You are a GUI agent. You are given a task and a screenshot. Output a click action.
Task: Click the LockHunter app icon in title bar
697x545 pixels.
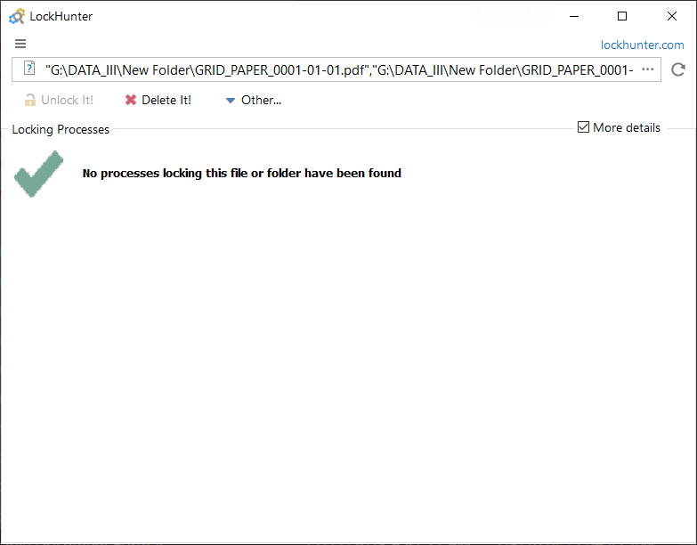coord(17,16)
